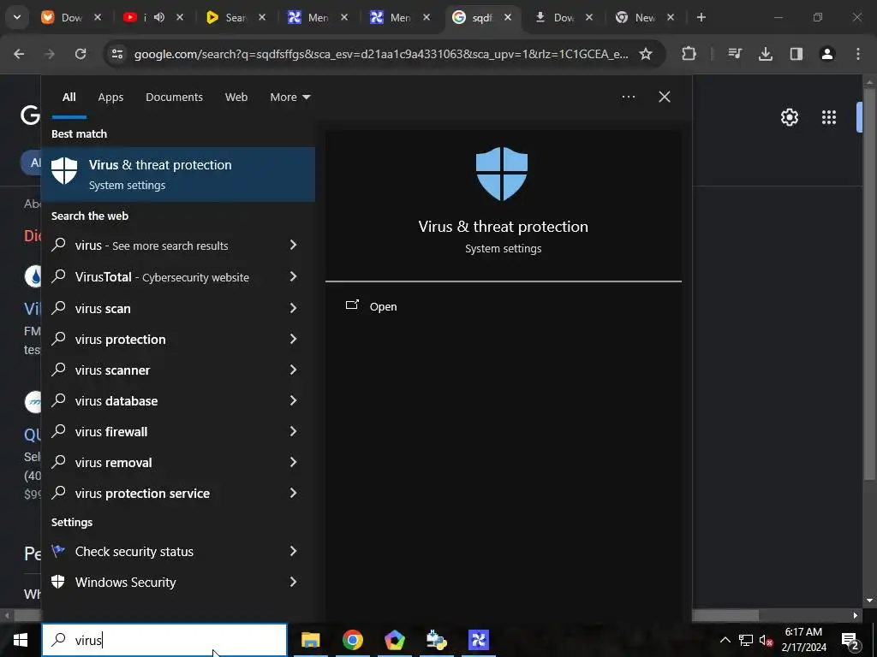This screenshot has height=657, width=877.
Task: Click the vertical page scrollbar thumb
Action: point(868,285)
